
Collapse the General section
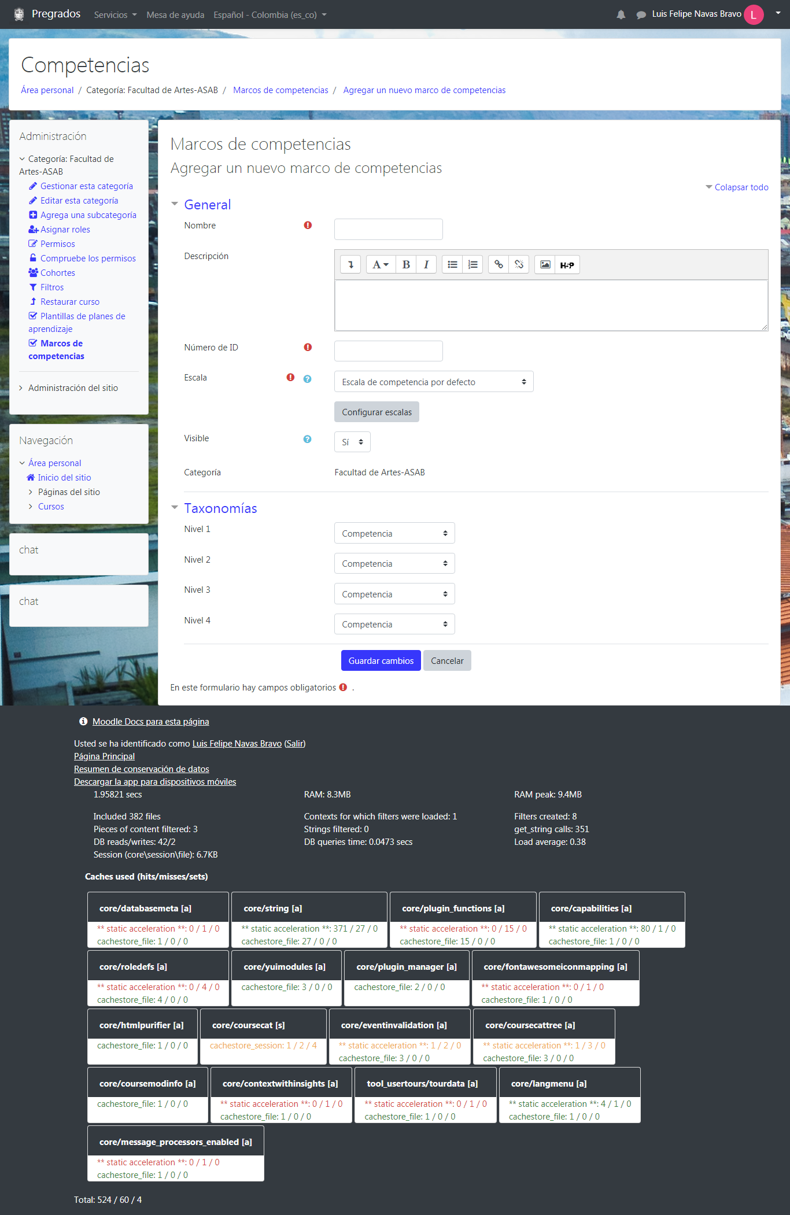point(175,204)
